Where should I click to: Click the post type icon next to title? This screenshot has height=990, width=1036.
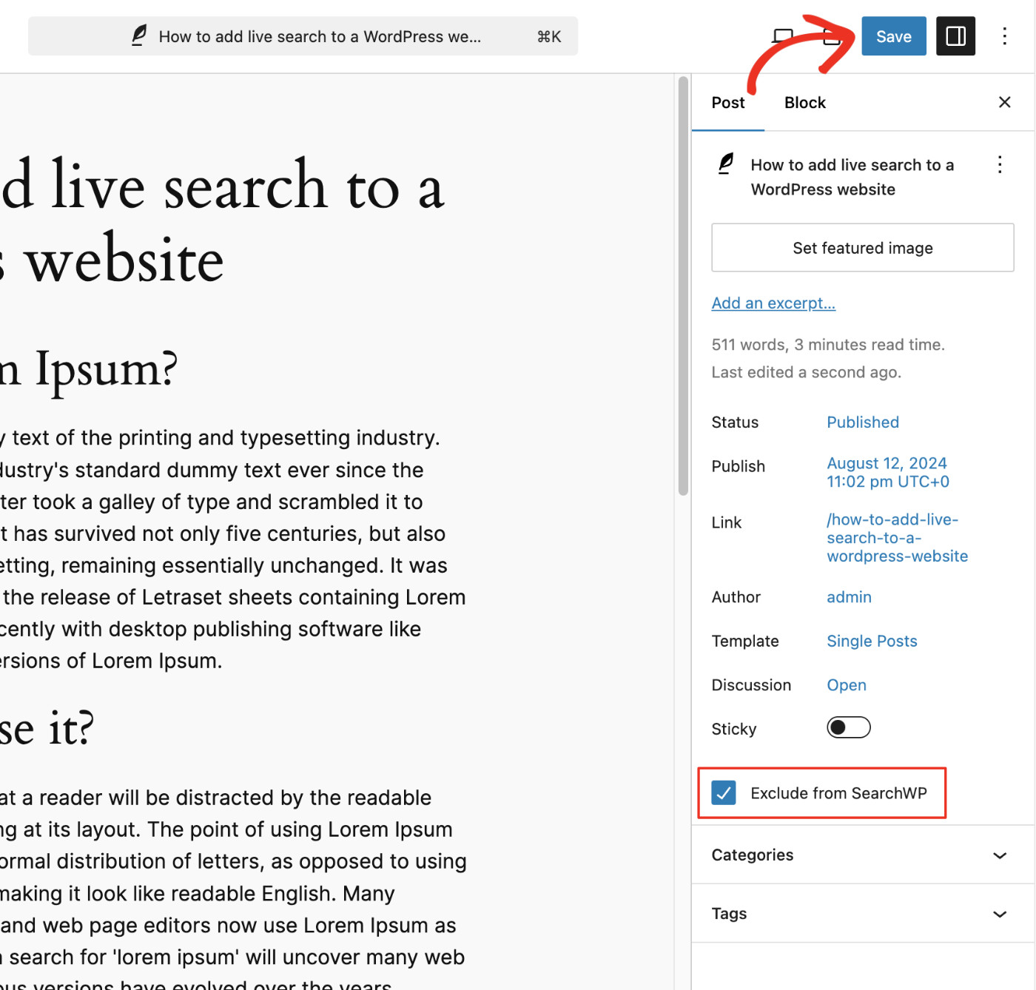coord(726,164)
